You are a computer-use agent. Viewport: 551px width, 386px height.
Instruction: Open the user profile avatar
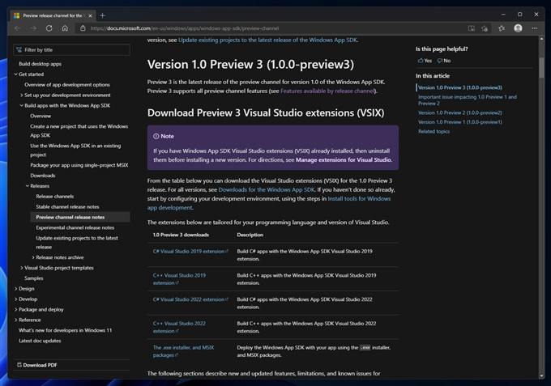(518, 28)
